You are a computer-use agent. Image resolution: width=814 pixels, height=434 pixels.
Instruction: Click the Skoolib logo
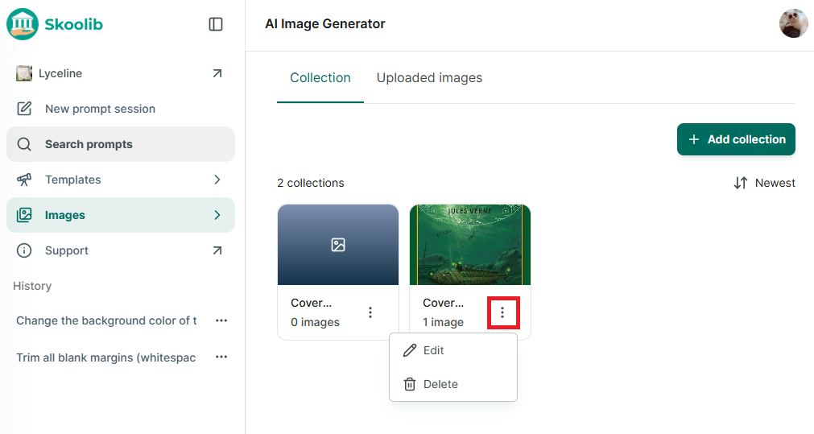tap(55, 24)
